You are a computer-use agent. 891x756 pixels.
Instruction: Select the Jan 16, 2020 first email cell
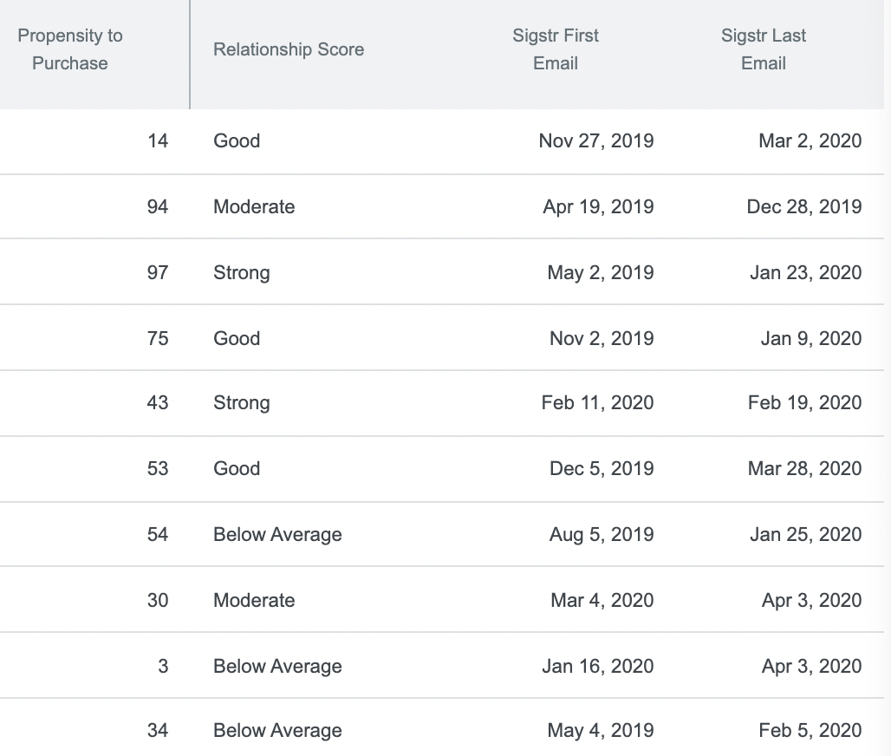597,667
